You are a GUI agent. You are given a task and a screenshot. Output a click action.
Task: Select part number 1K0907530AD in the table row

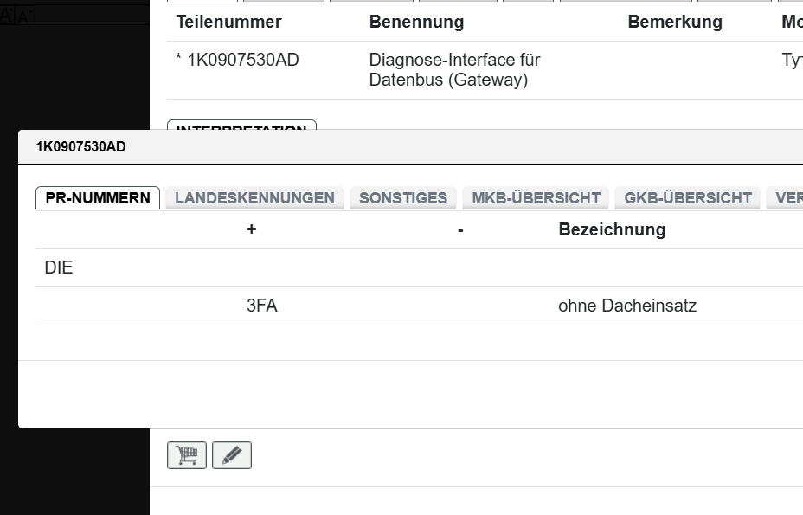click(242, 61)
